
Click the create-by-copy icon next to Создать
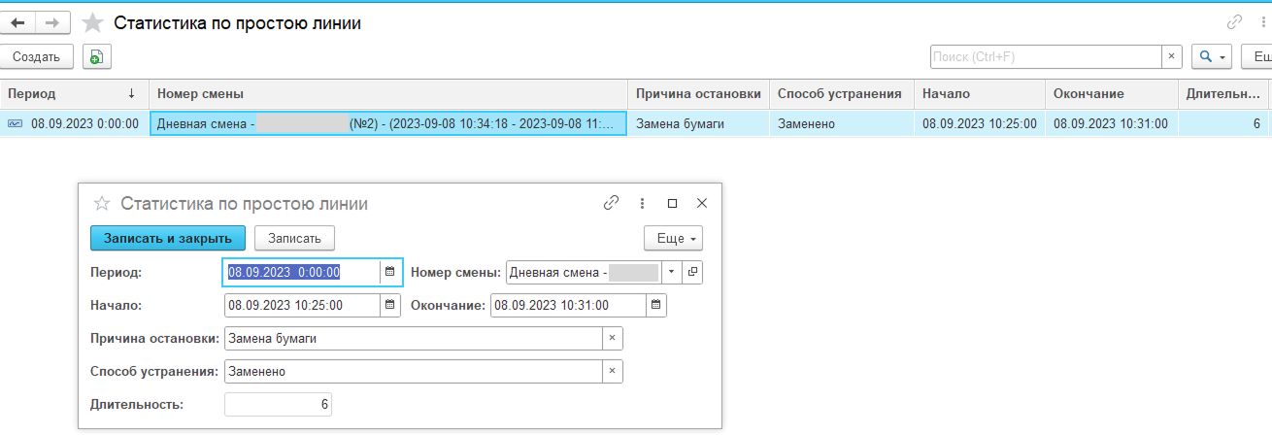click(x=96, y=57)
